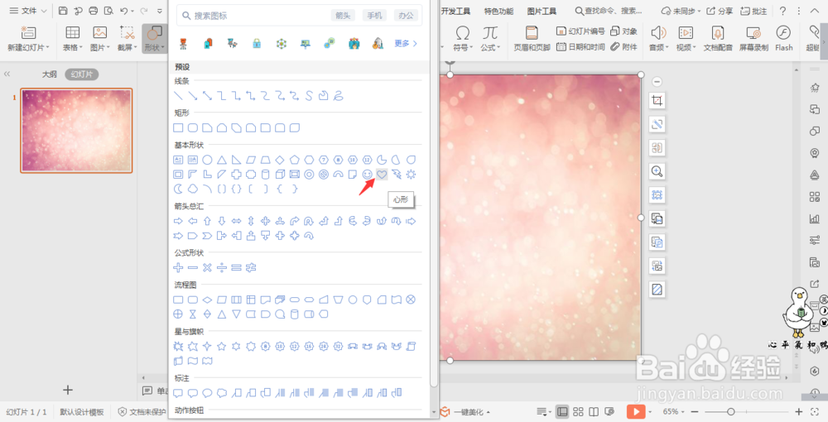The image size is (828, 422).
Task: Select the oval shape in basic shapes
Action: [208, 160]
